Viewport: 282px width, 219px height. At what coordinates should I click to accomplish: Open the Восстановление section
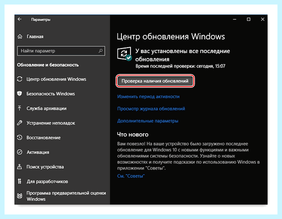click(44, 138)
